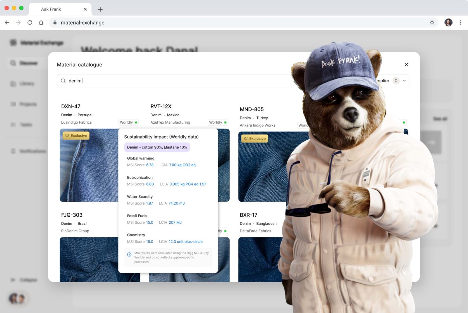Click the Material Exchange logo icon
The height and width of the screenshot is (313, 468).
point(13,42)
